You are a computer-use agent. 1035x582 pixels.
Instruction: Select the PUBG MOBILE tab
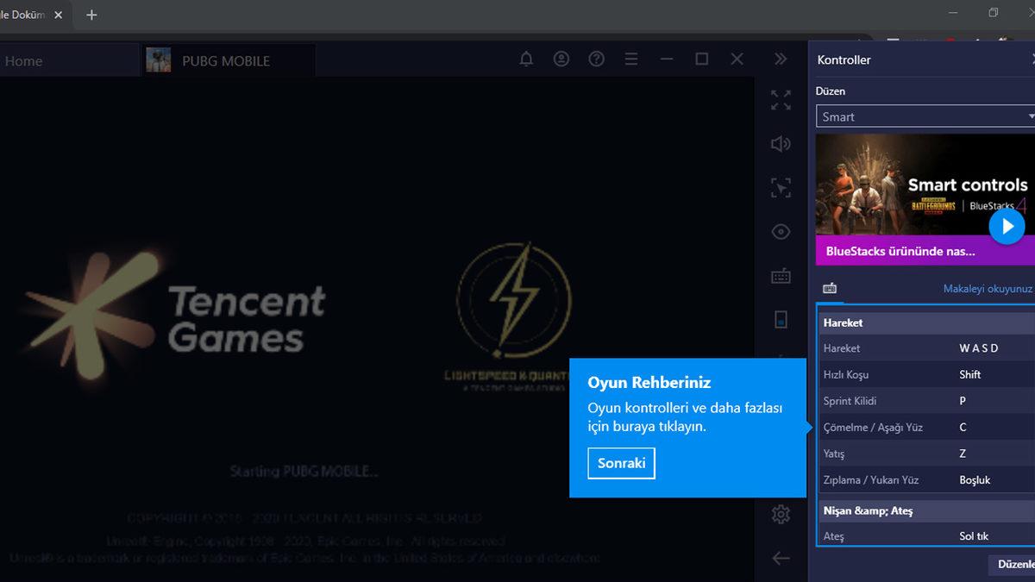point(225,60)
